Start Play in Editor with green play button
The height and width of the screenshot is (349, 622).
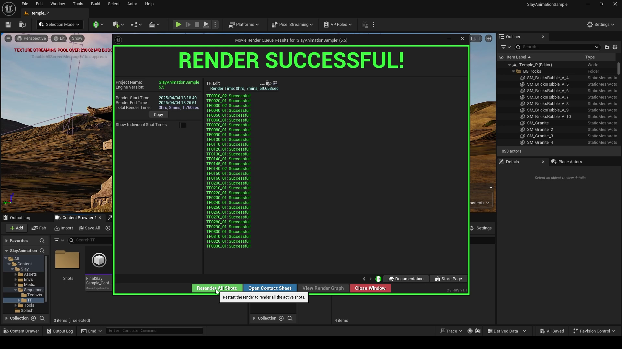click(178, 25)
